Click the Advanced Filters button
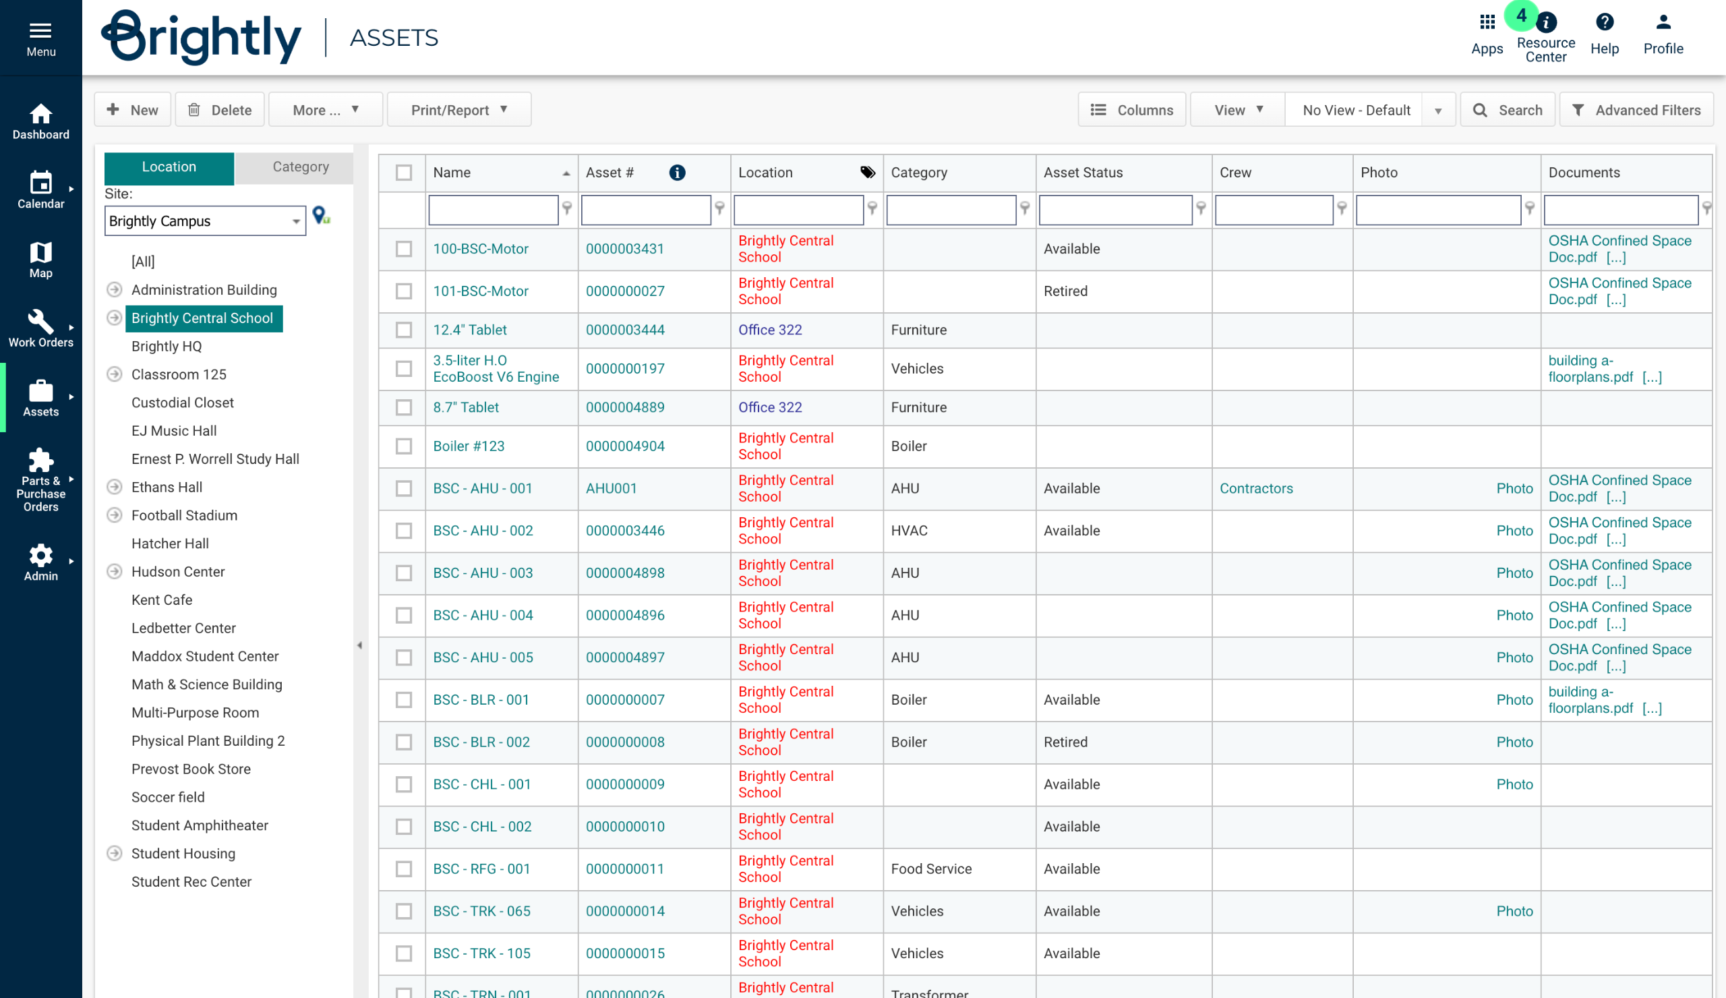This screenshot has width=1726, height=998. pyautogui.click(x=1636, y=111)
